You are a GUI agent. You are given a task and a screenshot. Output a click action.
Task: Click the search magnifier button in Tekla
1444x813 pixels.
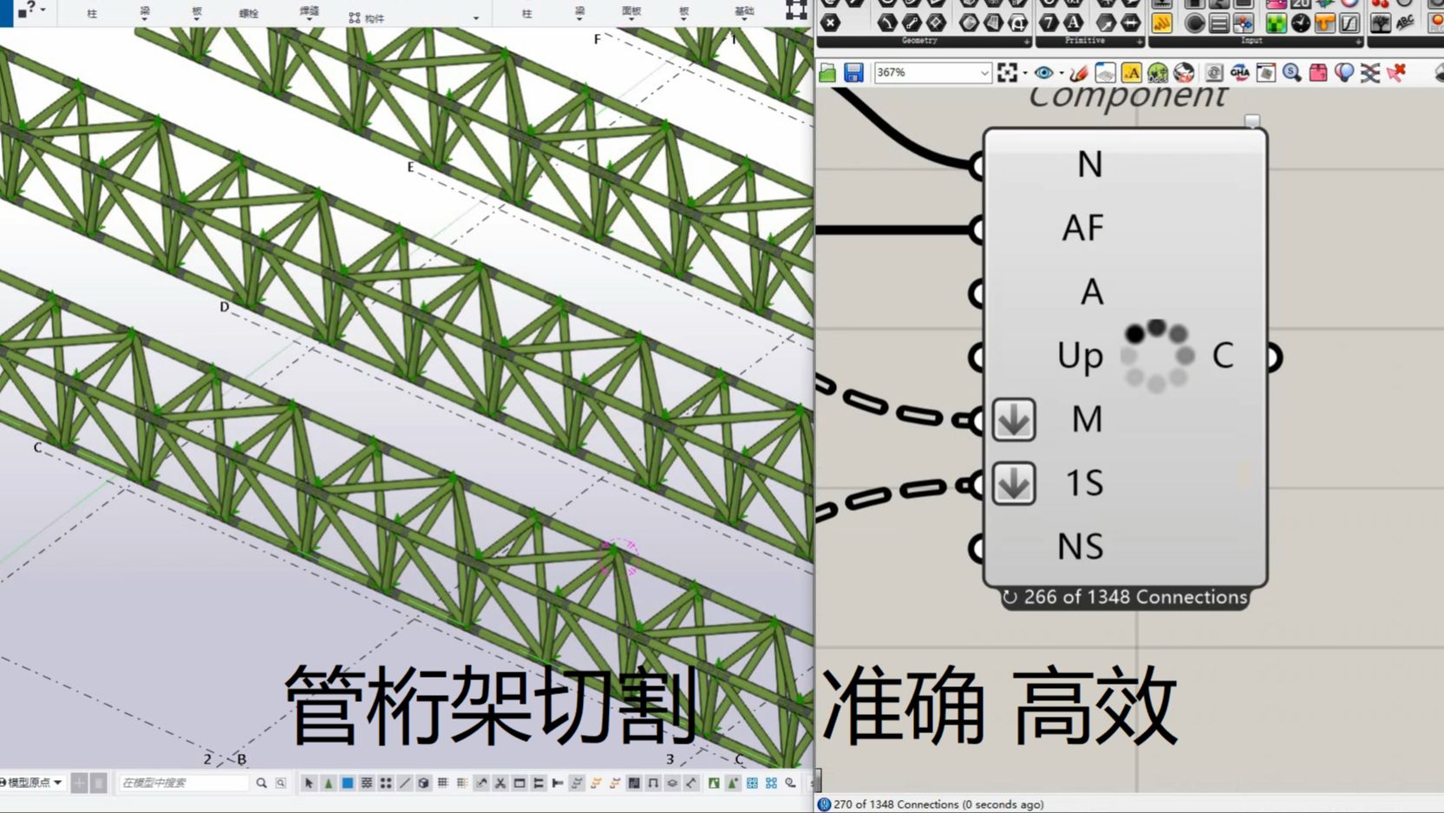[261, 783]
